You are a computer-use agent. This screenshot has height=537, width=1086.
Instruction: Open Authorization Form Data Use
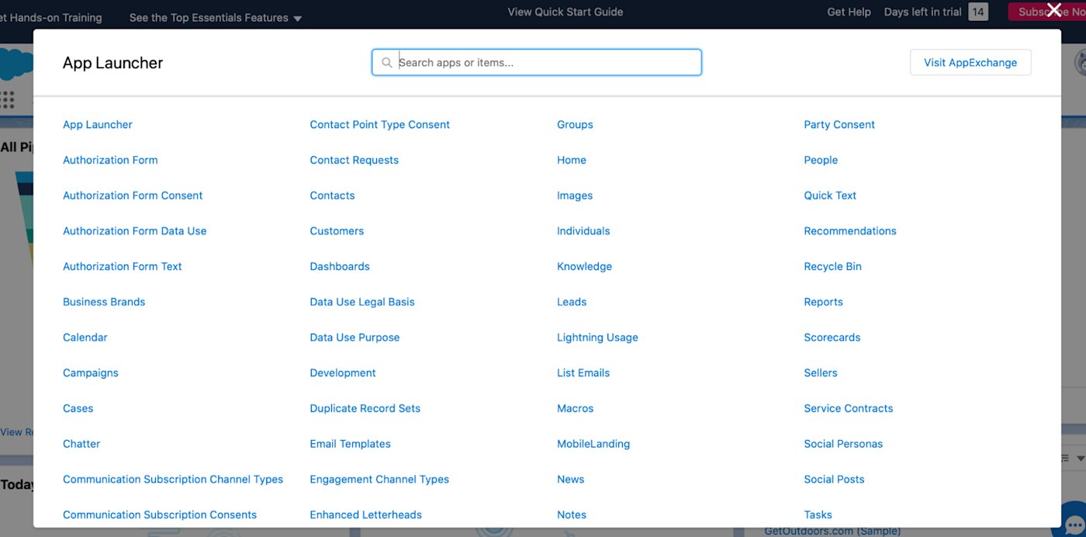[x=135, y=231]
